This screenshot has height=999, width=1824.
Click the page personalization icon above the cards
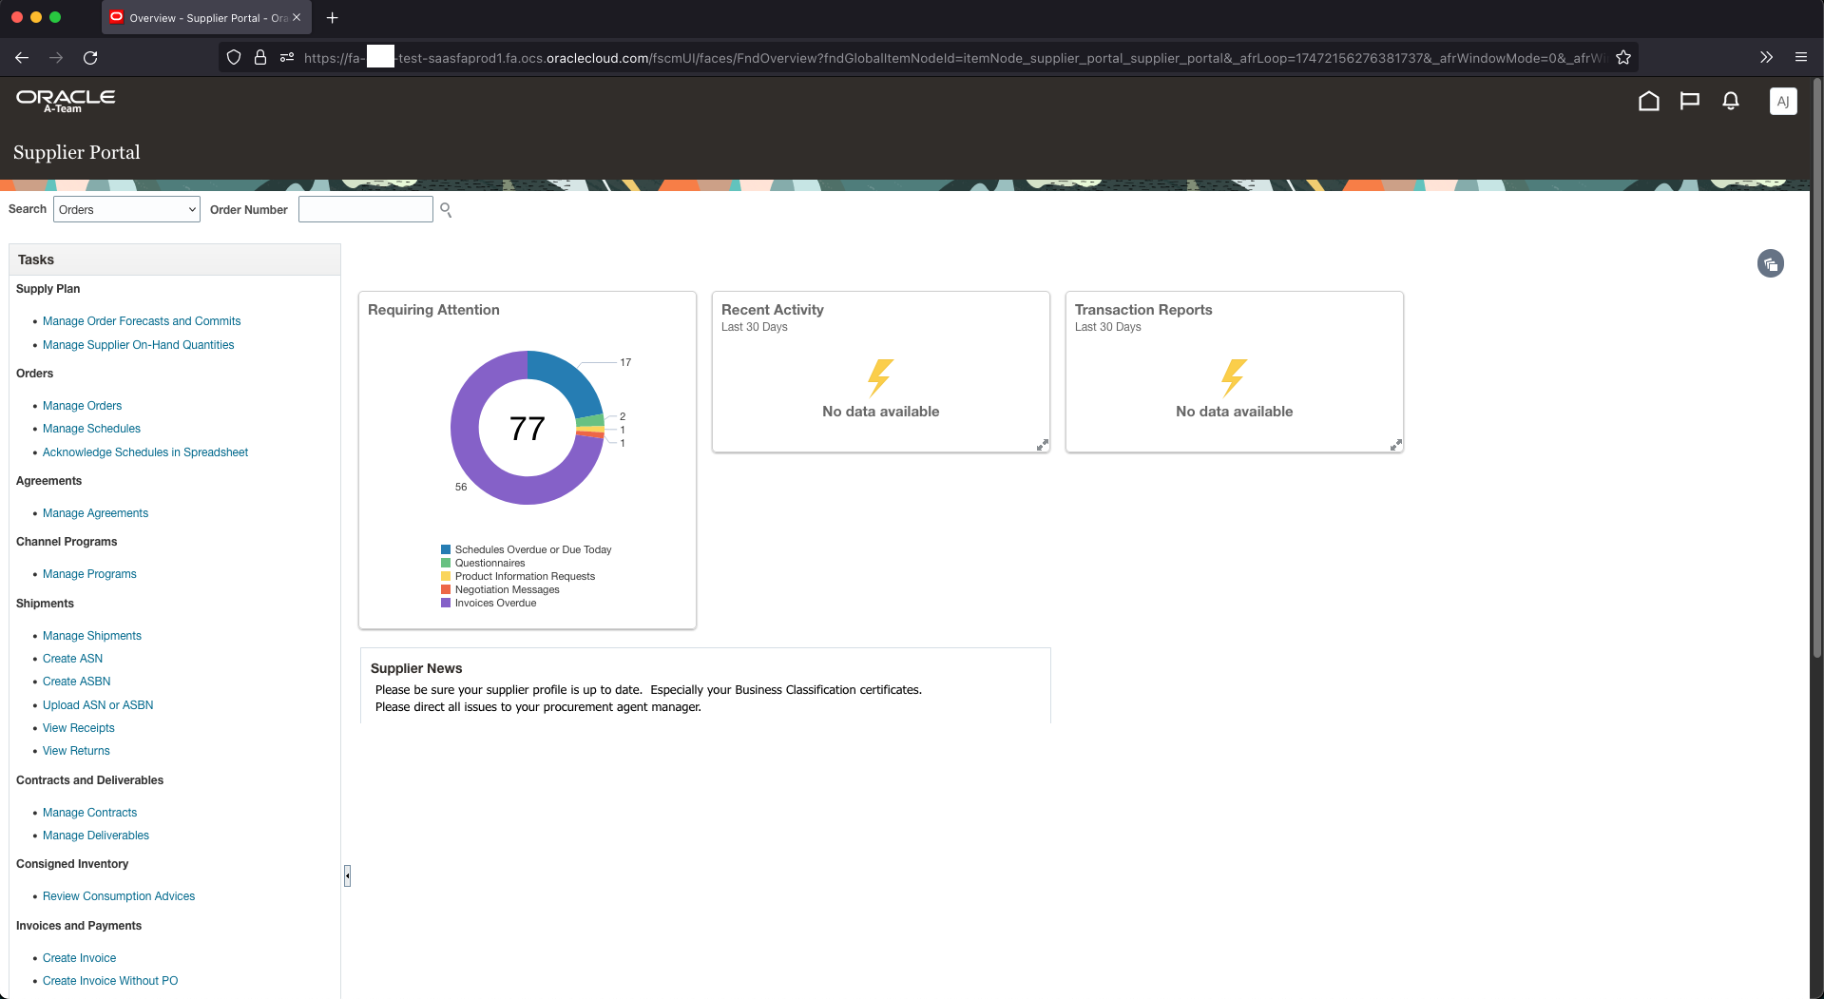tap(1770, 263)
